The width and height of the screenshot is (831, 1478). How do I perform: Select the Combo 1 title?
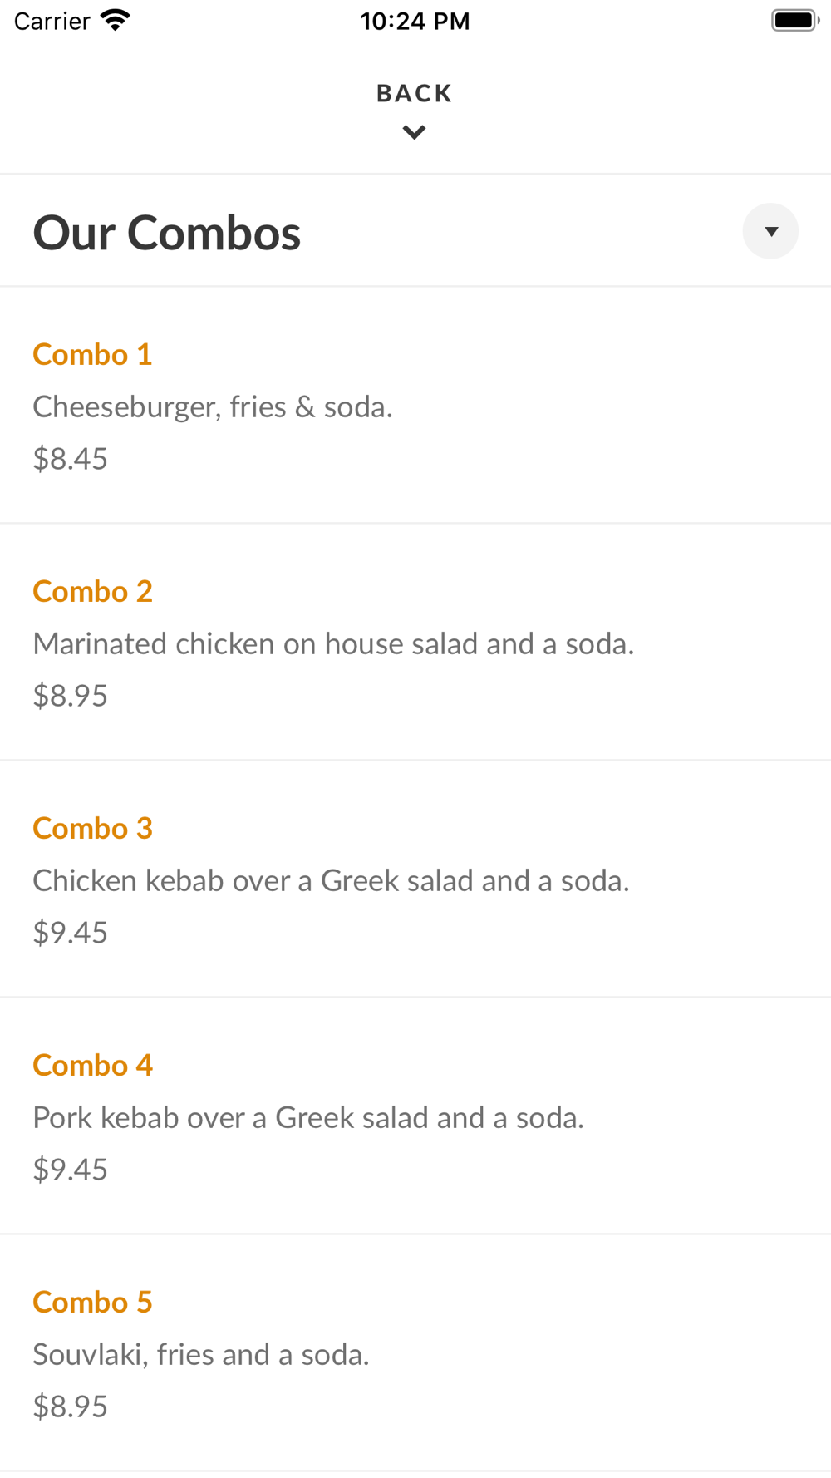[92, 355]
